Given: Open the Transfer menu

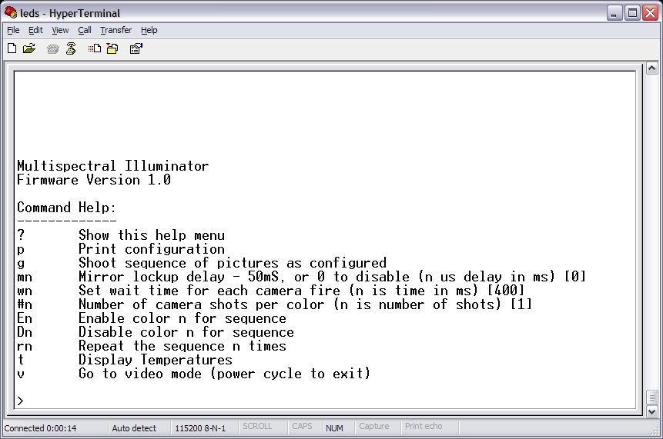Looking at the screenshot, I should 116,30.
